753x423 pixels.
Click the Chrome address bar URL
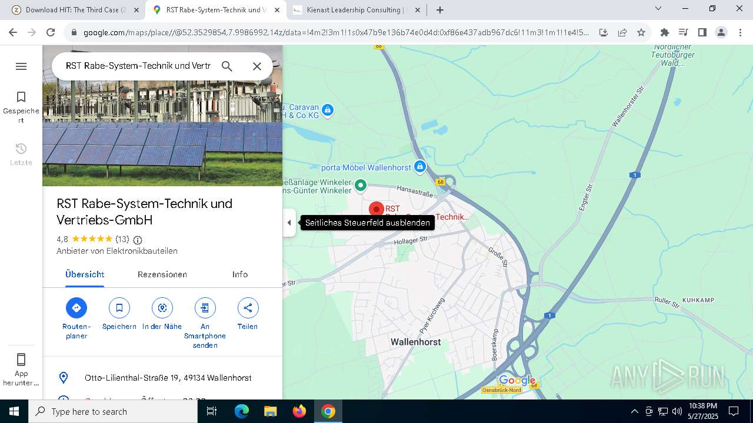[x=336, y=32]
